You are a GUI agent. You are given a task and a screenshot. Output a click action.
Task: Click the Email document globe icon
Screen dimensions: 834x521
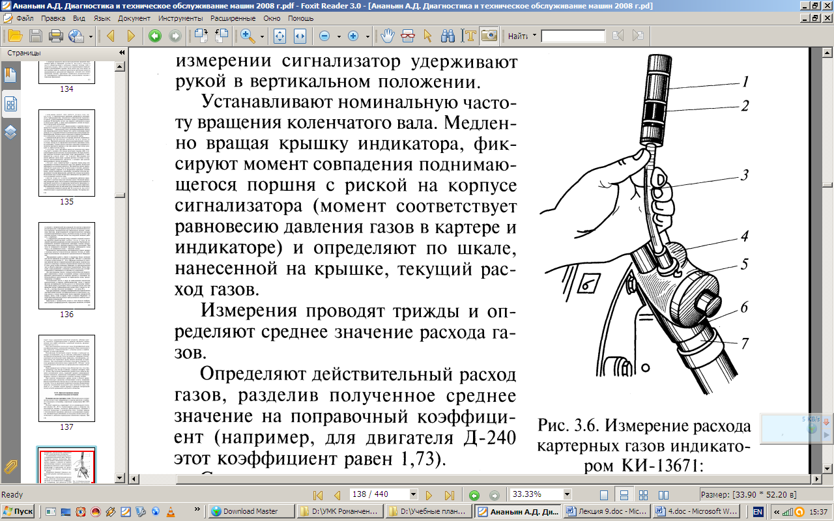[x=76, y=36]
